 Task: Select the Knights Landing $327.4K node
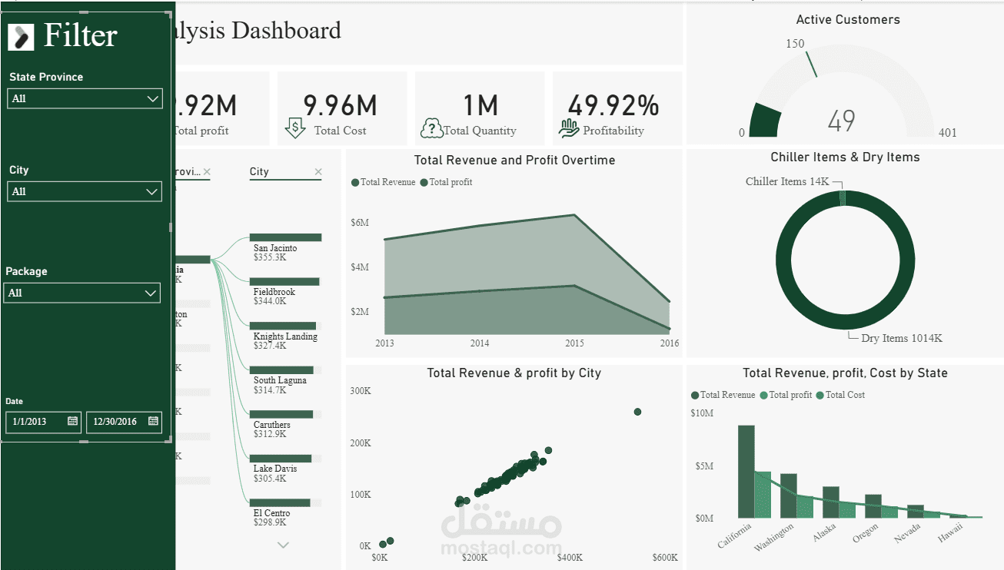284,336
